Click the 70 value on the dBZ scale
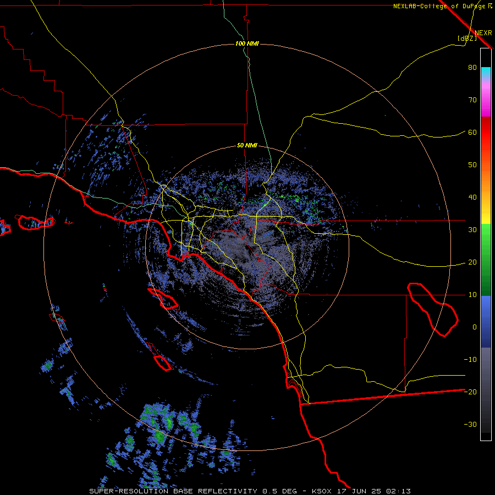Screen dimensions: 495x495 tap(472, 100)
